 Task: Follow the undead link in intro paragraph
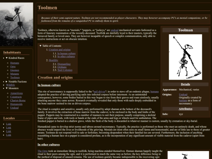[x=115, y=30]
